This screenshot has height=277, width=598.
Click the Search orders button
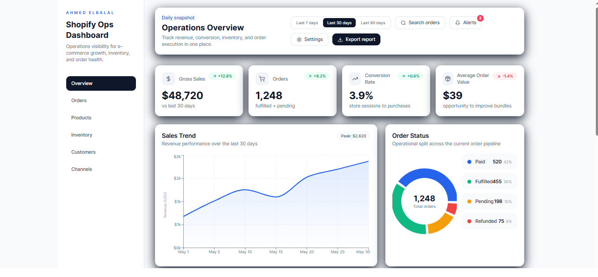(420, 22)
